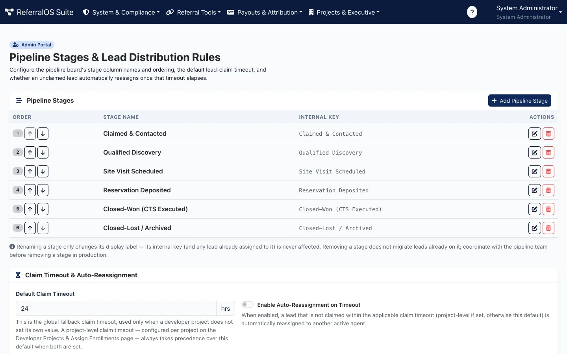This screenshot has width=567, height=354.
Task: Delete the Qualified Discovery stage
Action: 548,152
